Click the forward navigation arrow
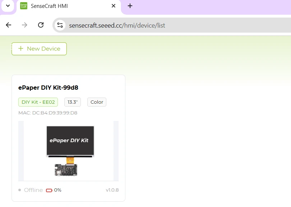 tap(24, 25)
